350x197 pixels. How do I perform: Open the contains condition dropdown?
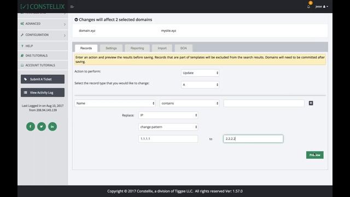pos(189,103)
